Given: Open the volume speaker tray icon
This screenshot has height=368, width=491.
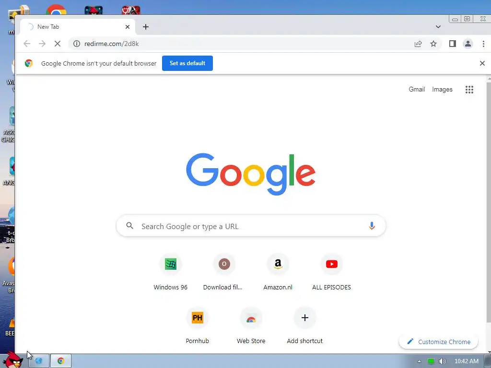Looking at the screenshot, I should click(x=442, y=361).
